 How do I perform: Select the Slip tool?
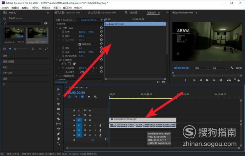click(x=58, y=124)
